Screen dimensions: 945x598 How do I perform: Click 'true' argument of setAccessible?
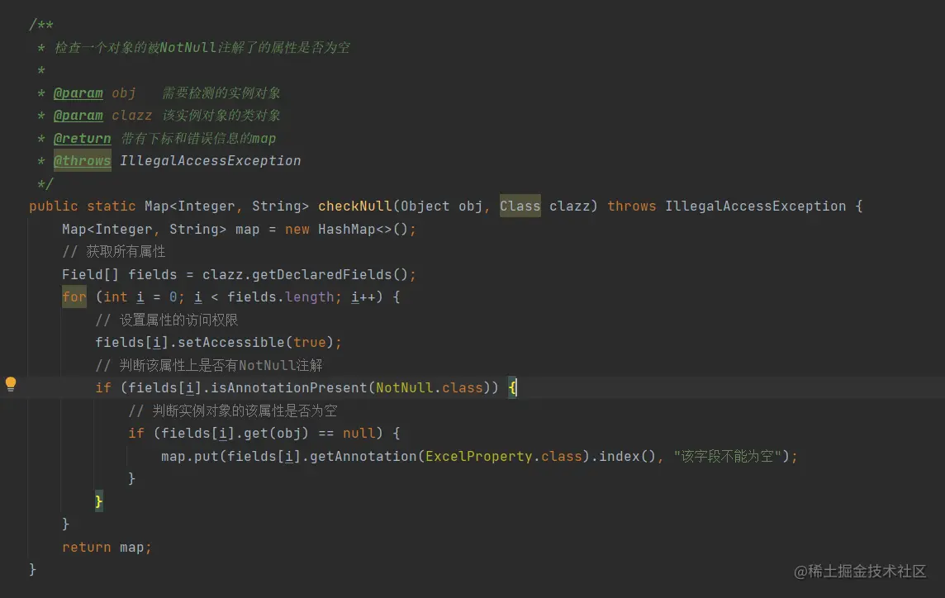click(309, 343)
